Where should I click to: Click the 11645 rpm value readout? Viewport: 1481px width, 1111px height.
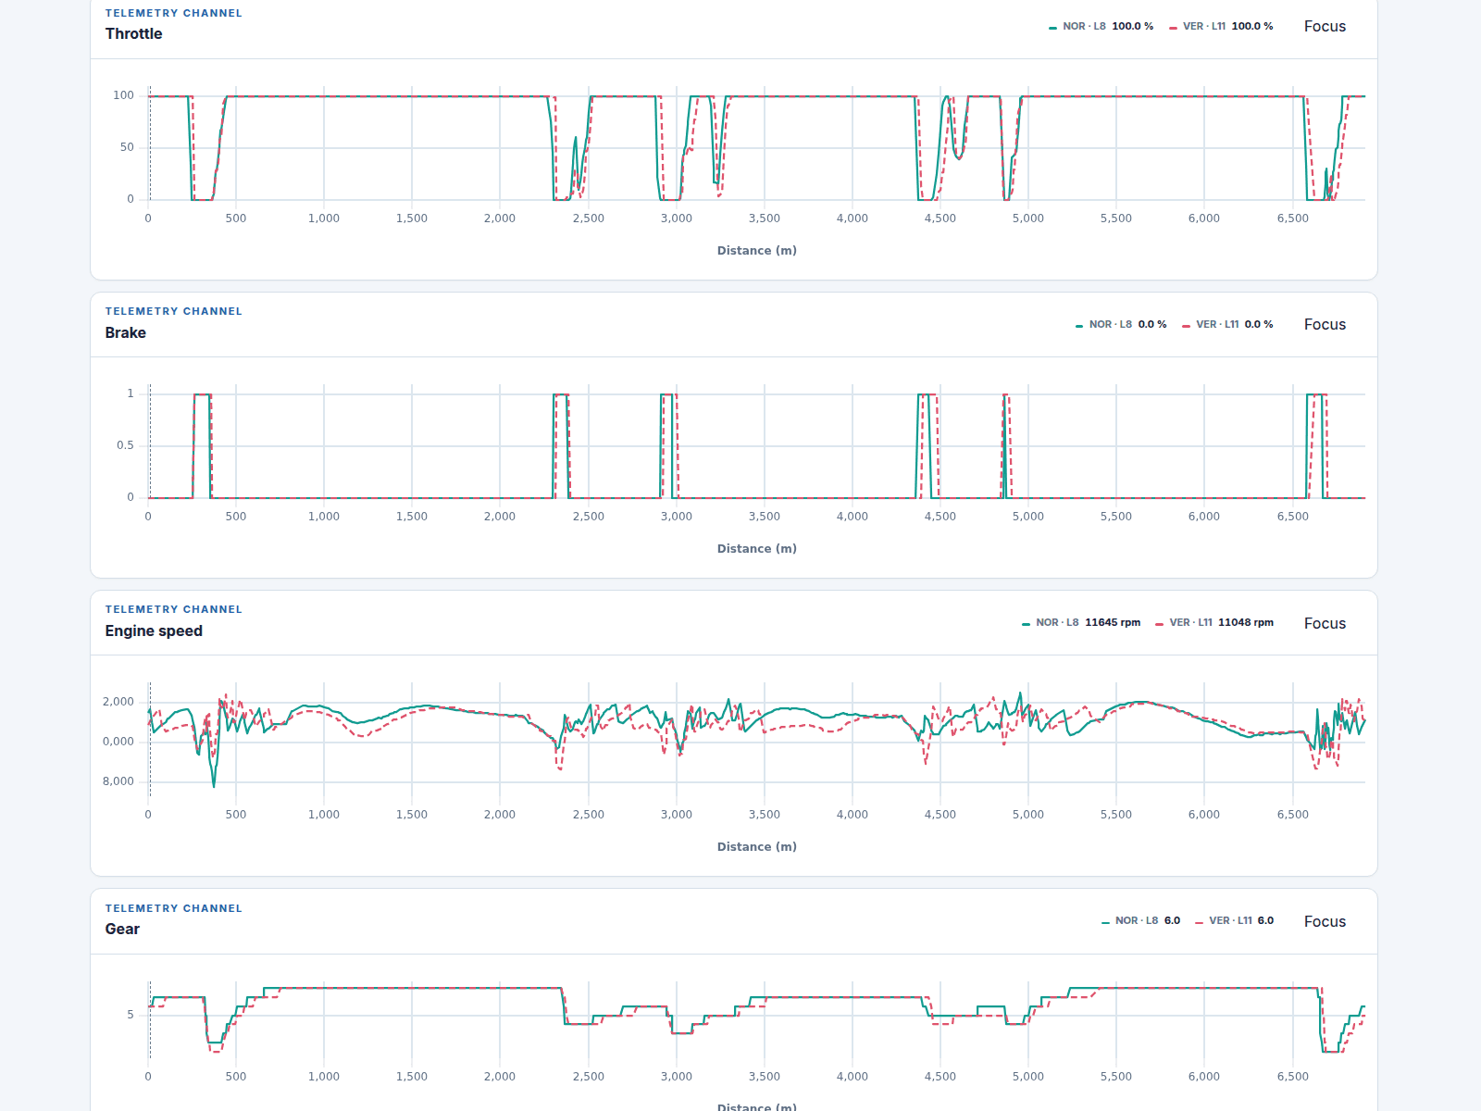[x=1113, y=623]
